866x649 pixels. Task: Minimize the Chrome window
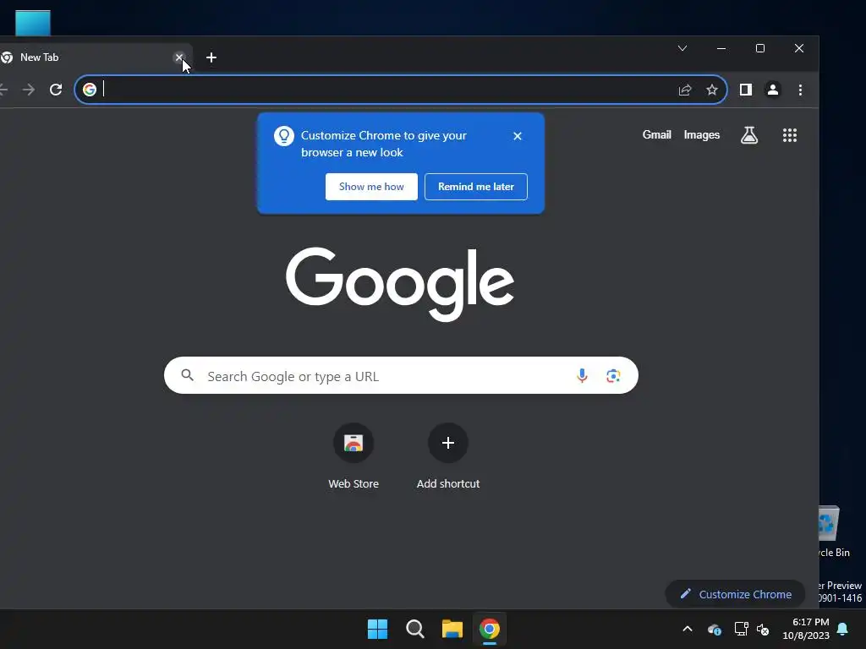[721, 48]
